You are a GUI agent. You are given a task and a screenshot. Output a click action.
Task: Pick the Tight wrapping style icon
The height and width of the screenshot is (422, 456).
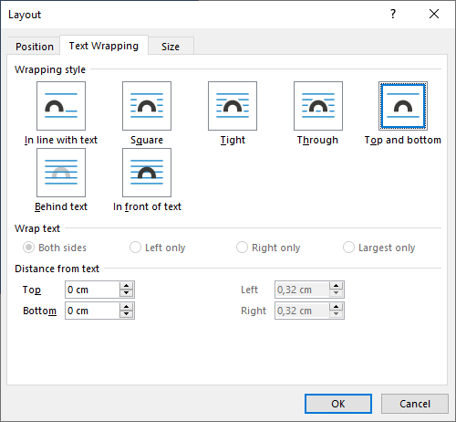pos(233,106)
